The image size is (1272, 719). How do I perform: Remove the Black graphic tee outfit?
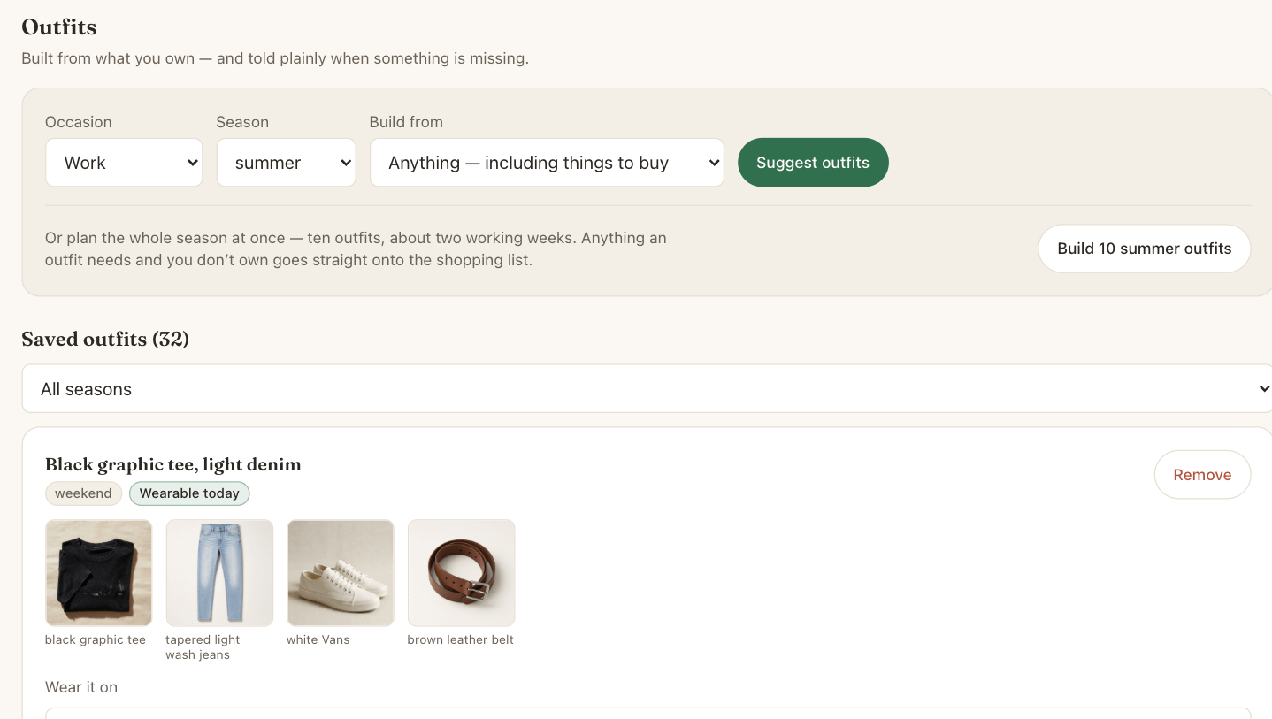click(1202, 475)
